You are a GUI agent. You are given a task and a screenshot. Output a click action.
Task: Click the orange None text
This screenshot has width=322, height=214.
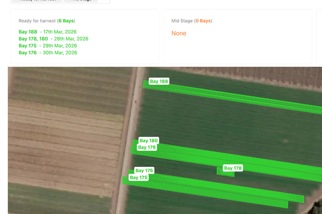[x=179, y=33]
